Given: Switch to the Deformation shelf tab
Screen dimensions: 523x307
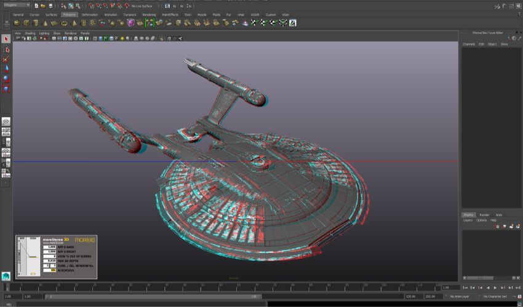Looking at the screenshot, I should [89, 14].
